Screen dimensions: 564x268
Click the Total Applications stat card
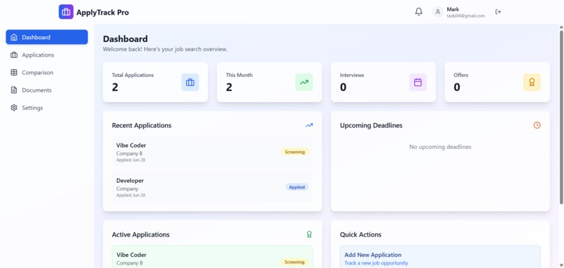click(155, 82)
